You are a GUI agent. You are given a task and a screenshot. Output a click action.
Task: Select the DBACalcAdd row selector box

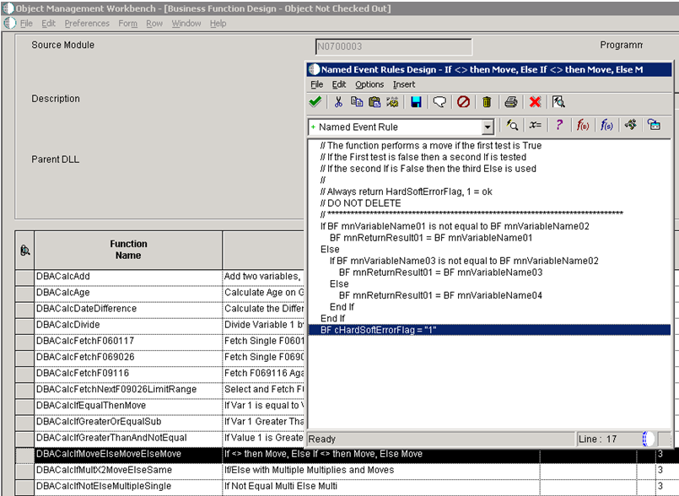pyautogui.click(x=24, y=277)
